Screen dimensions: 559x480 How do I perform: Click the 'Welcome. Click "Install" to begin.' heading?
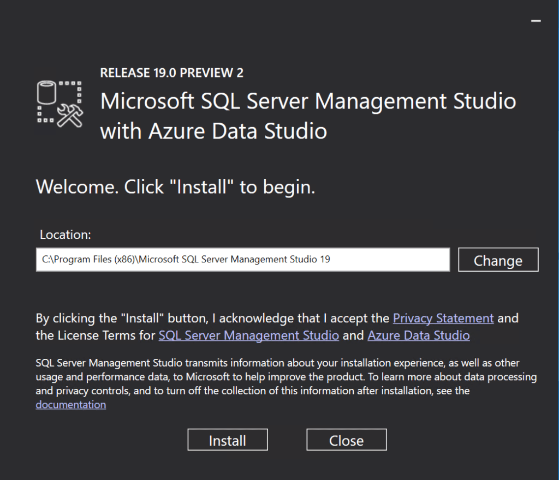click(175, 187)
